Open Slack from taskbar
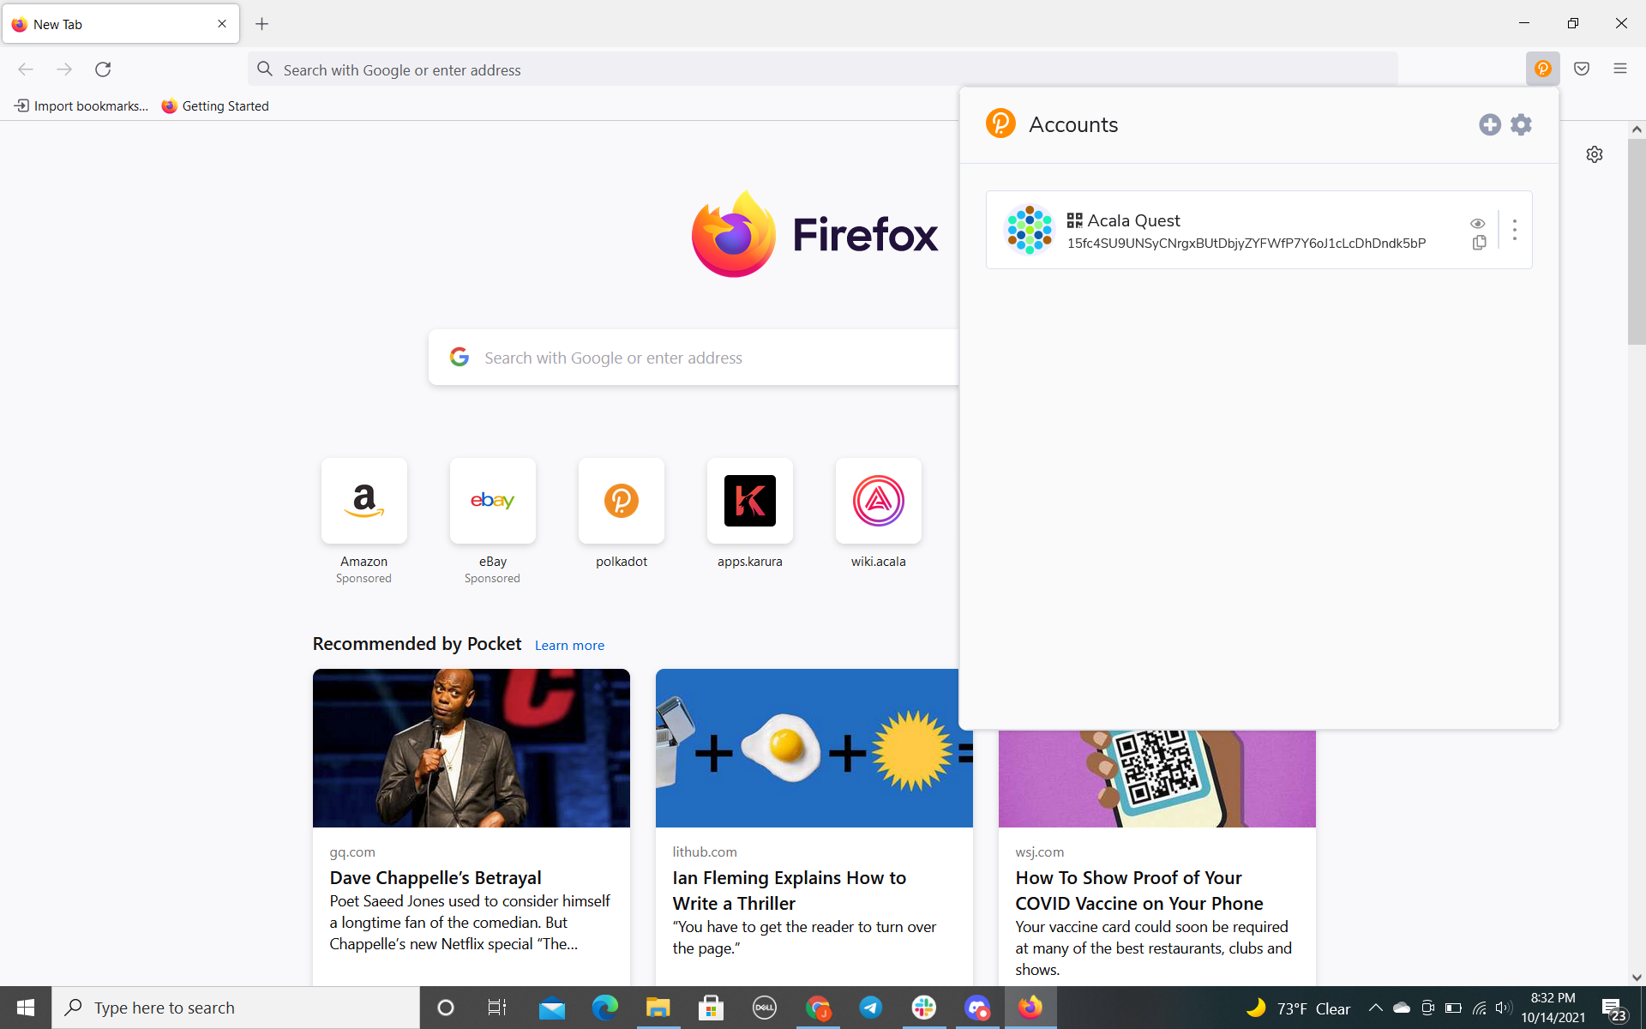 (923, 1008)
